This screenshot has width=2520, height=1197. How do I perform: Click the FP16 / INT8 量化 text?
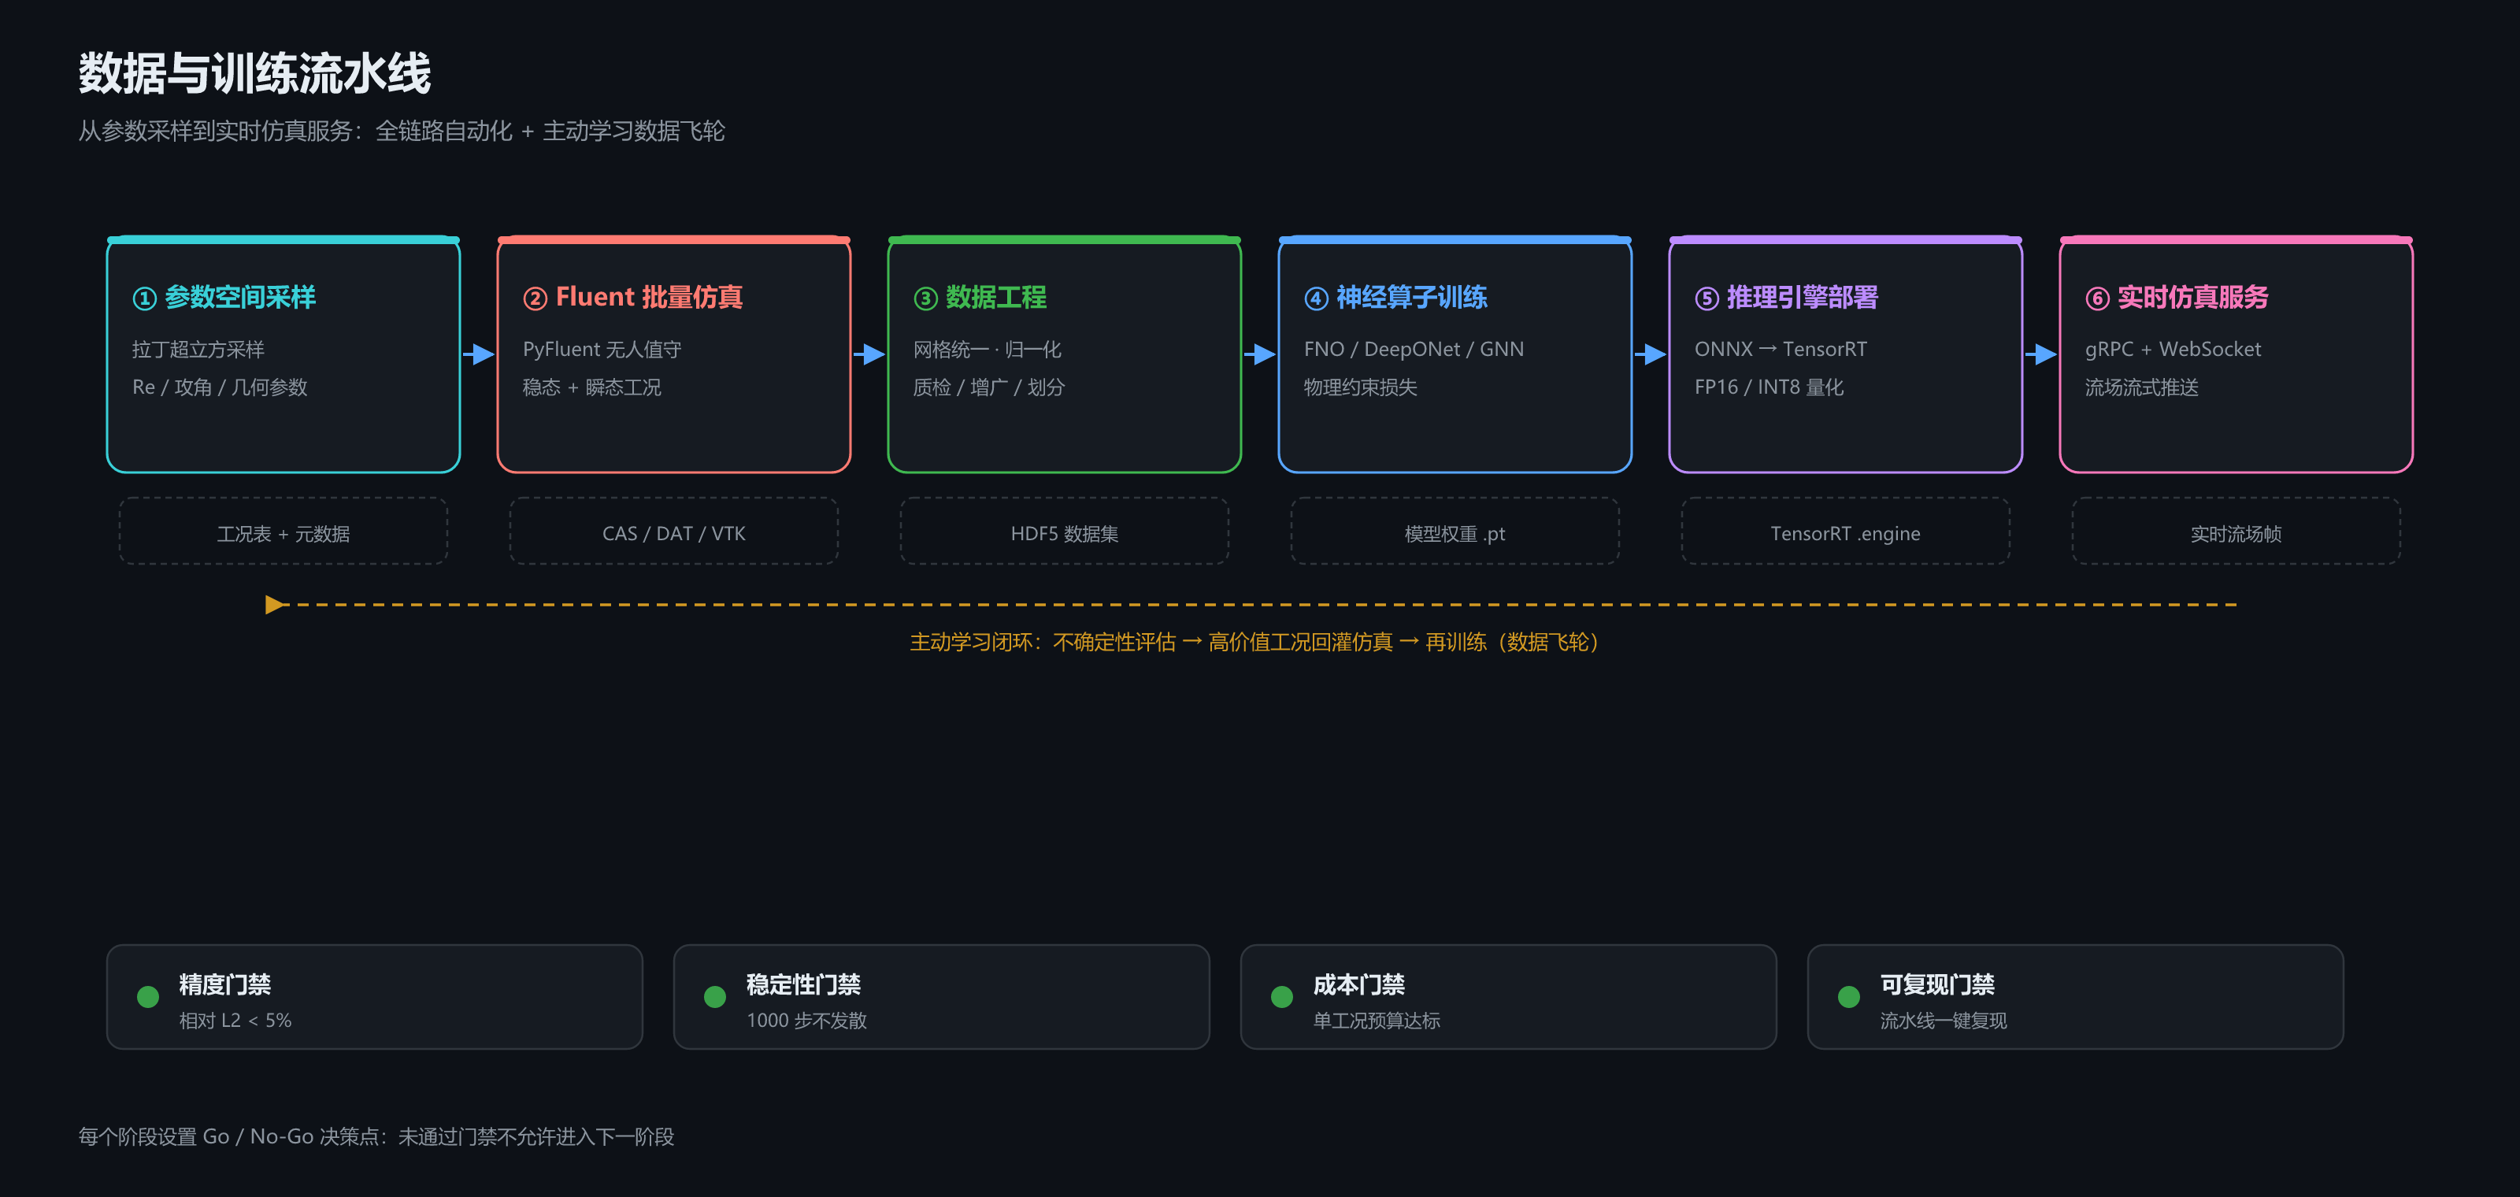tap(1769, 387)
